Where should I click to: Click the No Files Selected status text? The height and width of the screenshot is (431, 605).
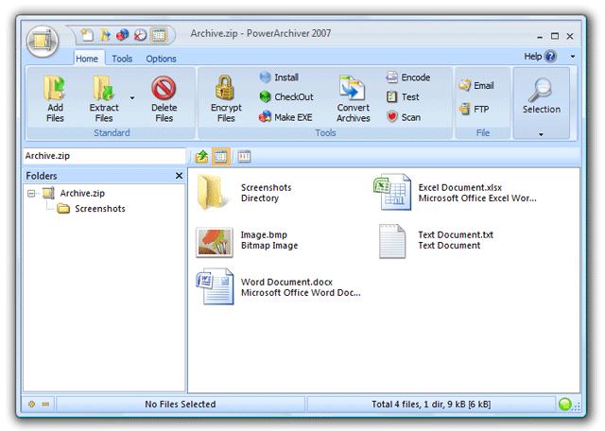click(x=181, y=404)
